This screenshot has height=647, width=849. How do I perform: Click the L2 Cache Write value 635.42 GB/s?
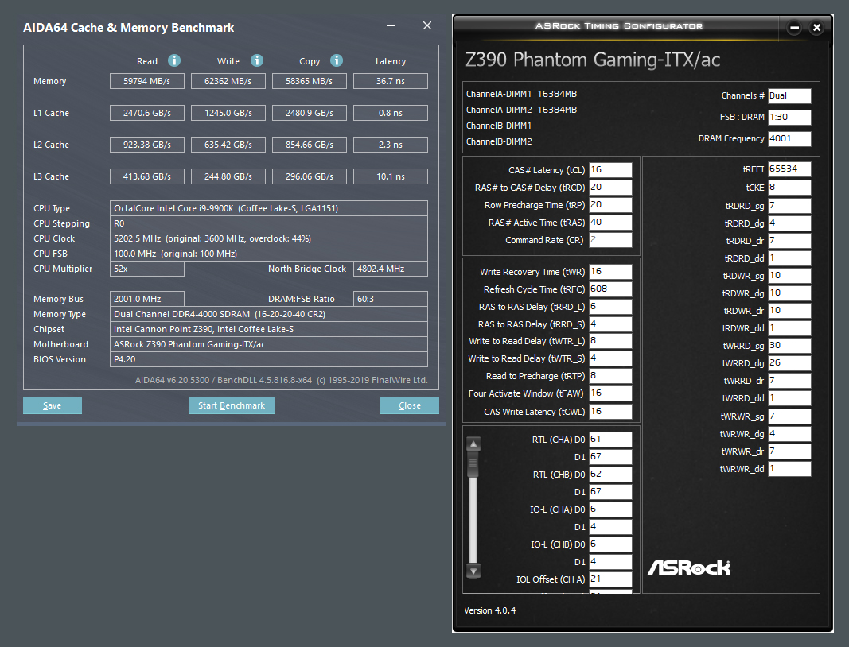(228, 145)
